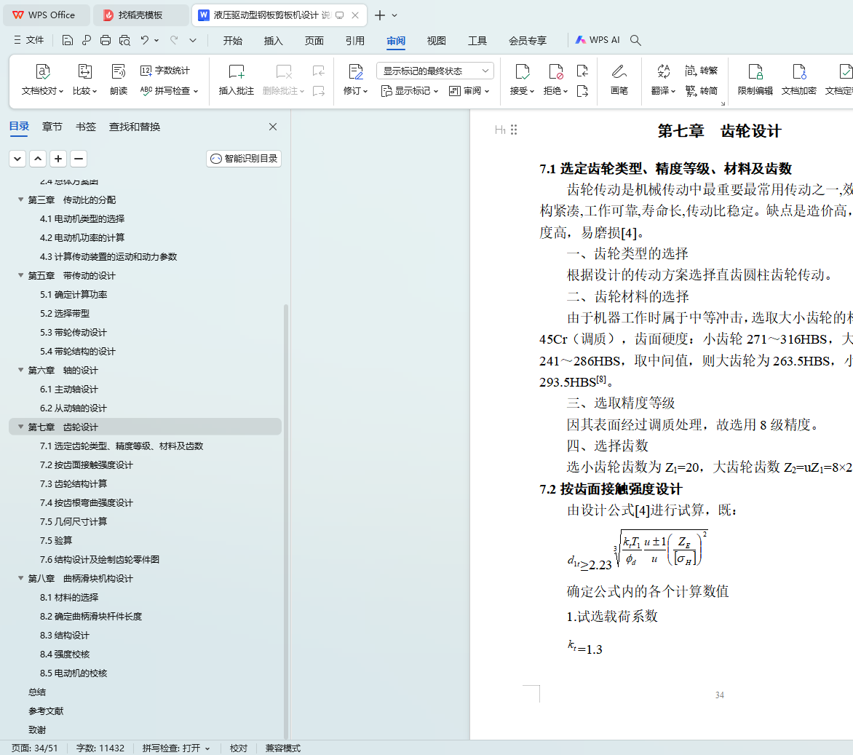
Task: Click the save icon in quick toolbar
Action: pos(68,40)
